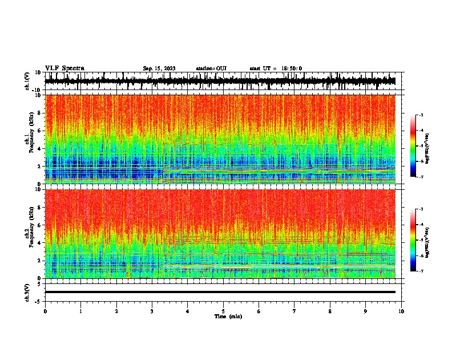Click the ch.1 spectrogram '6' kHz tick label

pyautogui.click(x=39, y=131)
